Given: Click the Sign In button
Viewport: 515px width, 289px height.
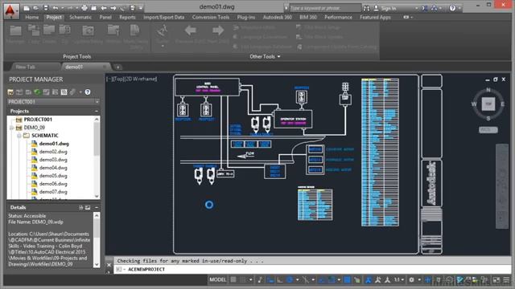Looking at the screenshot, I should 385,8.
